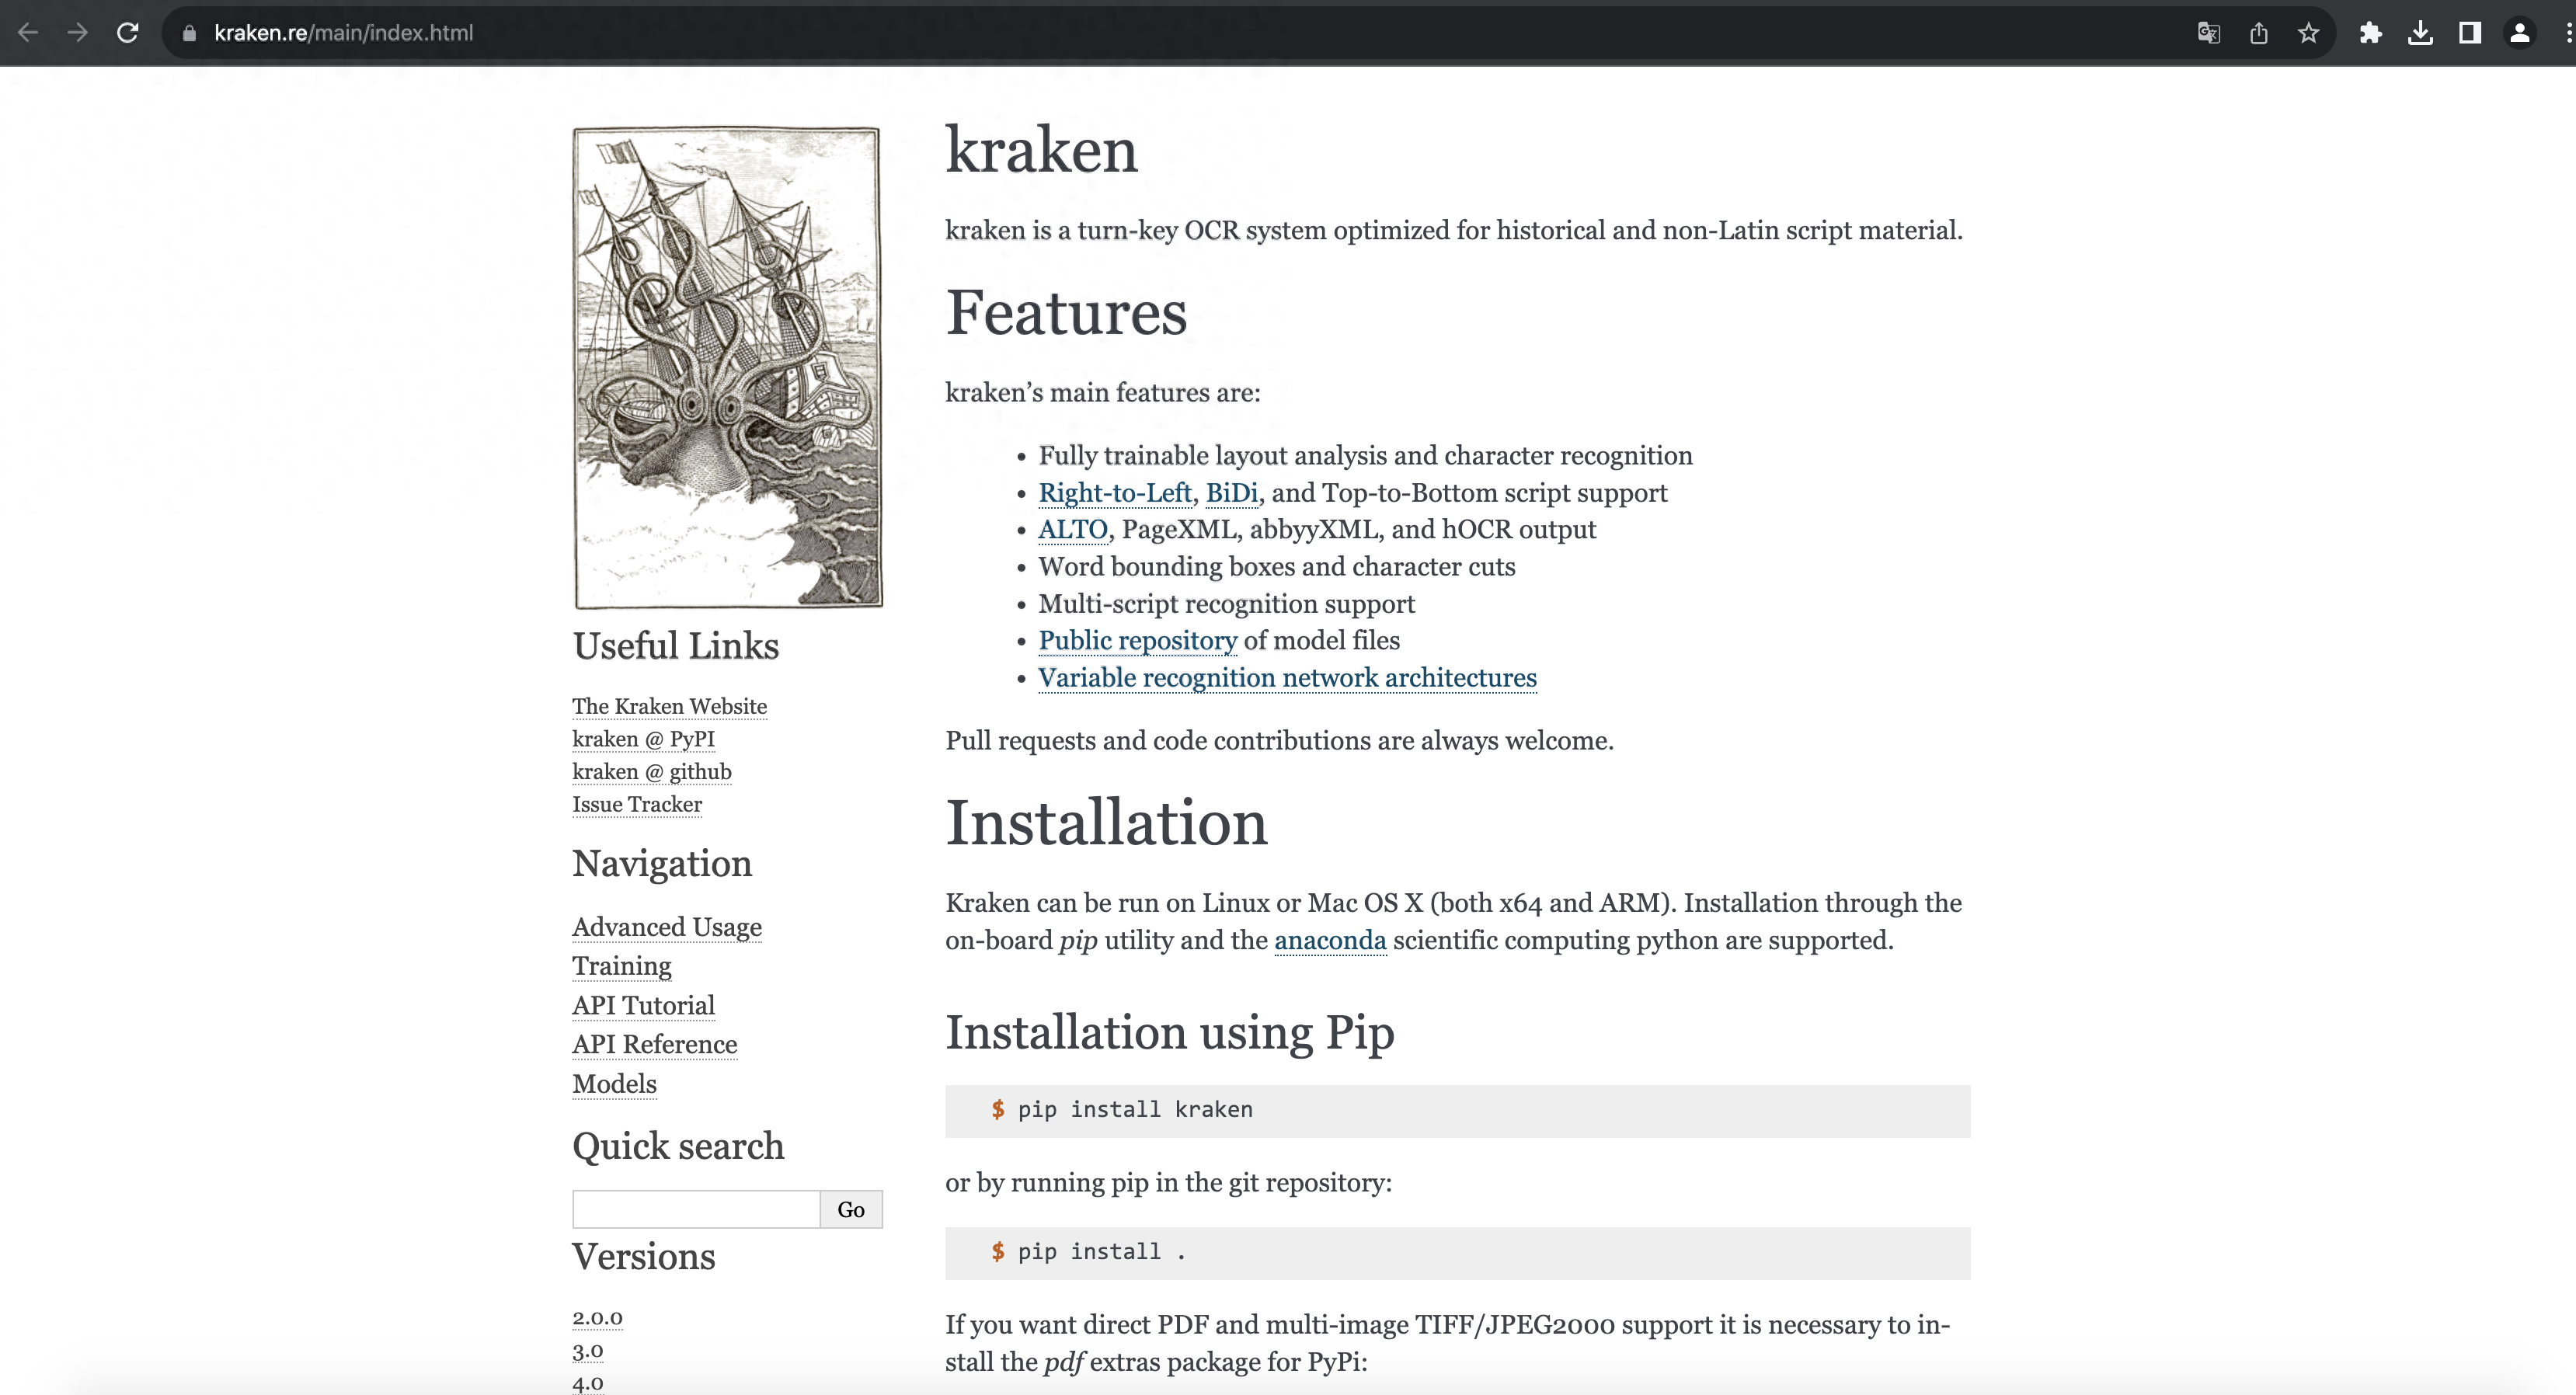
Task: Go to Advanced Usage page
Action: click(667, 927)
